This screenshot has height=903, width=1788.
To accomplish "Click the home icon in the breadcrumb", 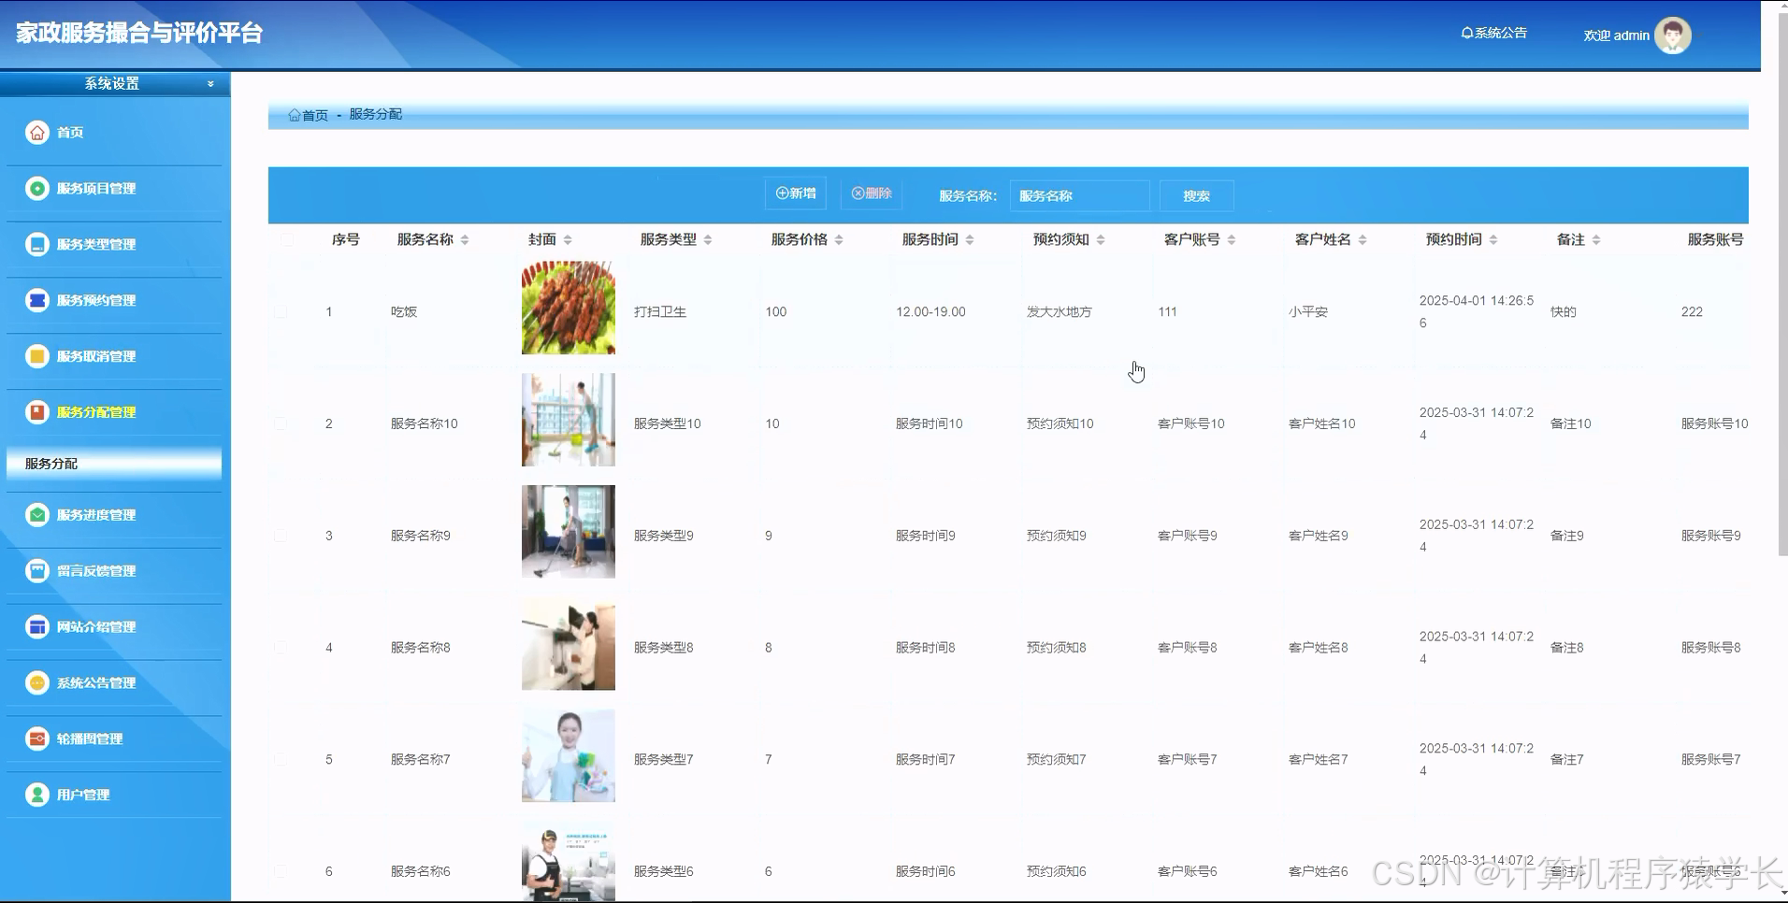I will pos(295,115).
